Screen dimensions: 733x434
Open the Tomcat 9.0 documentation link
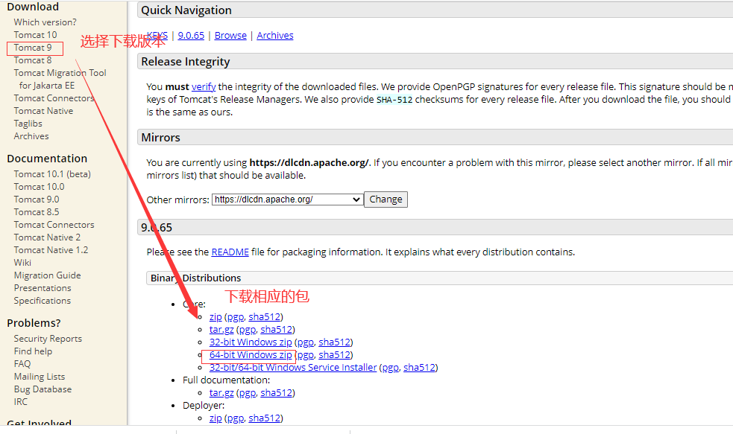tap(37, 200)
